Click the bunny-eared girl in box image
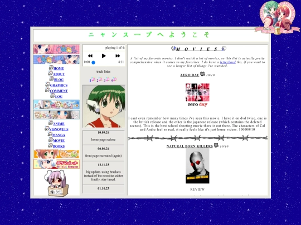The image size is (301, 225). click(56, 183)
